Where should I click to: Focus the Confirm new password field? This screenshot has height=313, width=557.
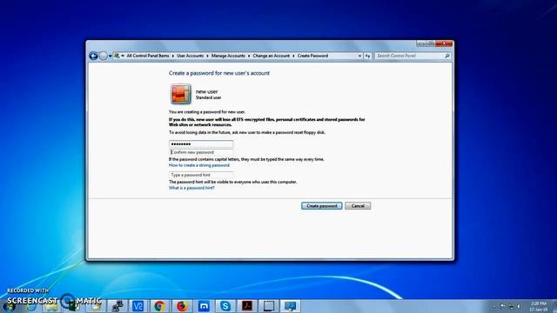(x=201, y=152)
